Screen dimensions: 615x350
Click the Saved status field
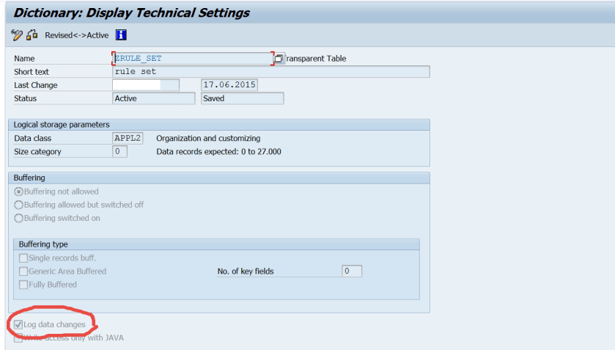[x=242, y=98]
